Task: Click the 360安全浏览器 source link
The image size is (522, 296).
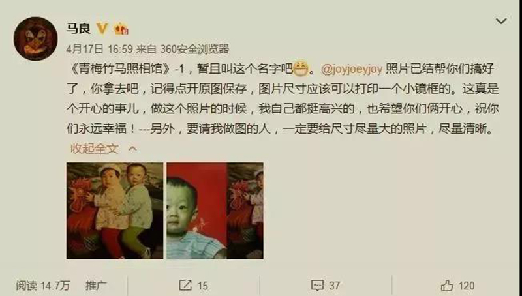Action: (194, 49)
